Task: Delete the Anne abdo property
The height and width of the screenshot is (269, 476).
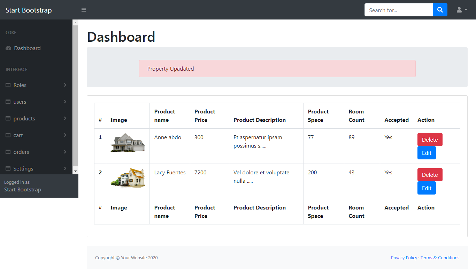Action: pyautogui.click(x=430, y=140)
